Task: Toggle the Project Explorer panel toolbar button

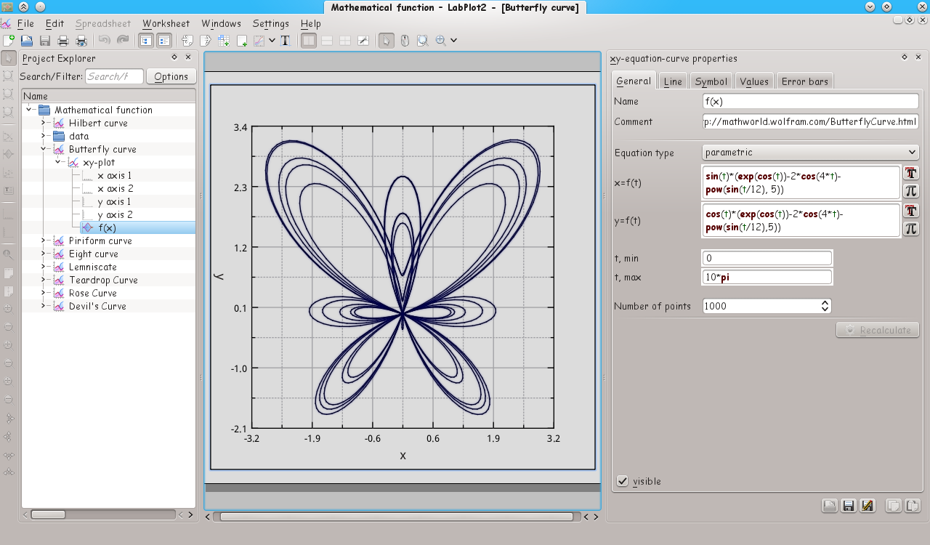Action: 146,41
